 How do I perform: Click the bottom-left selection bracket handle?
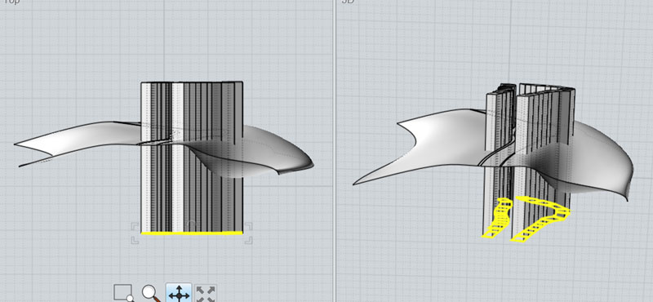[135, 240]
